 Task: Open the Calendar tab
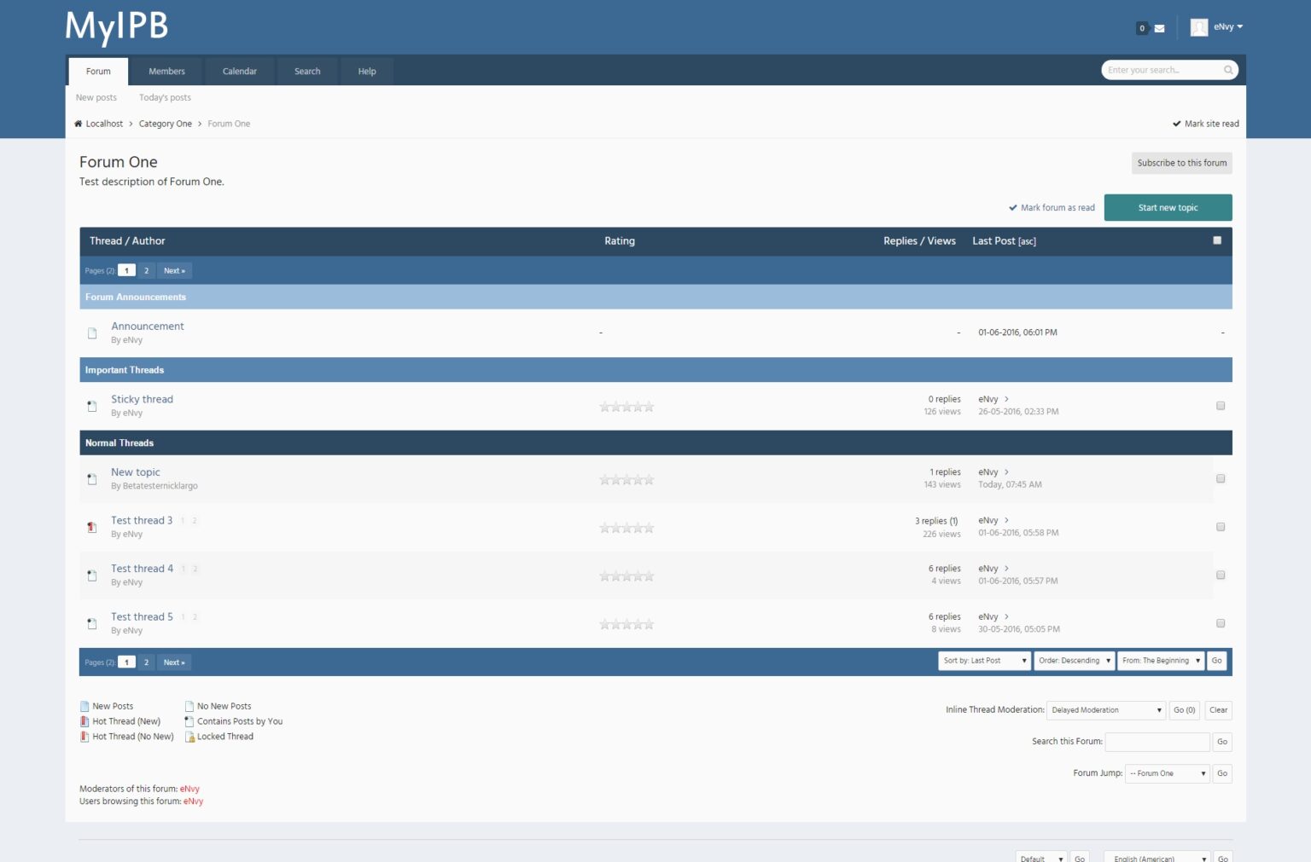tap(239, 71)
